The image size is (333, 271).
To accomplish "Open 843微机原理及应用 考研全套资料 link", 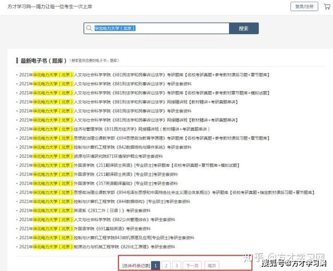I will tap(107, 238).
